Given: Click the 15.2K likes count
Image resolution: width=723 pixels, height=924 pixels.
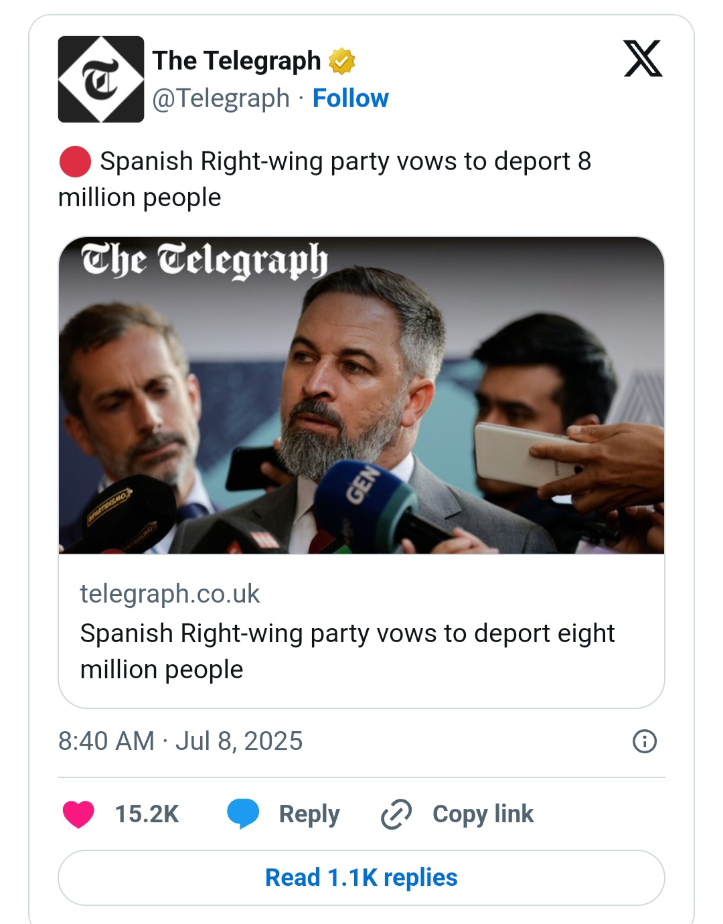Looking at the screenshot, I should click(147, 814).
